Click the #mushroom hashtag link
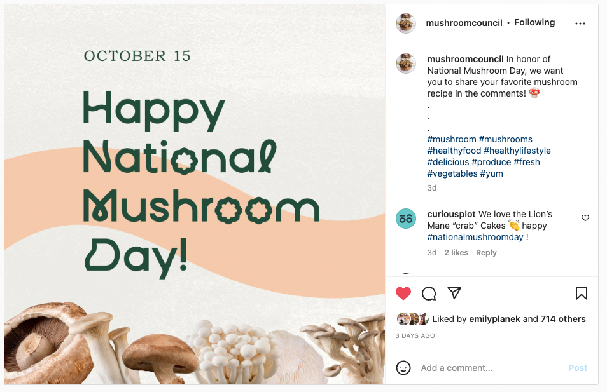The image size is (607, 392). coord(452,139)
